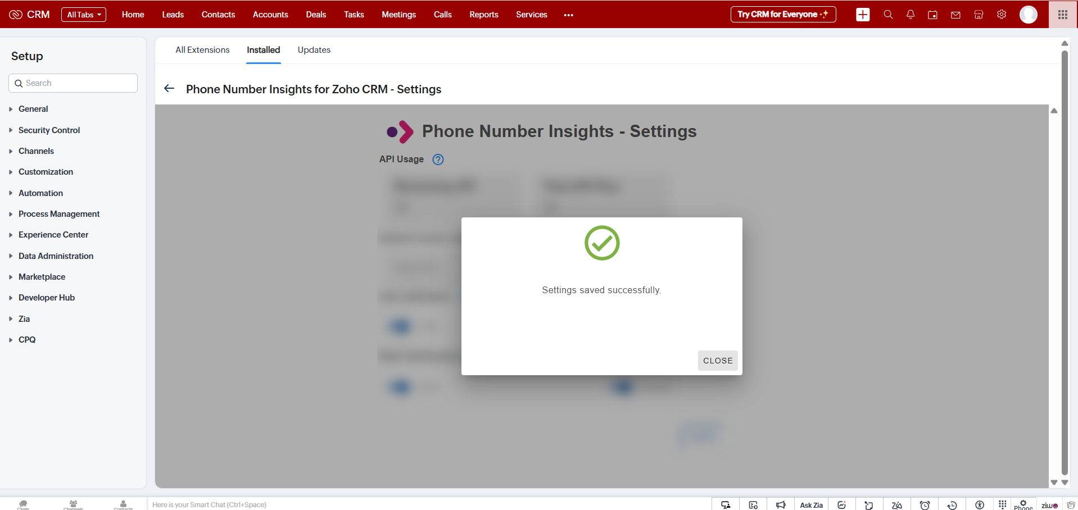The image size is (1078, 510).
Task: Expand Process Management section
Action: 59,213
